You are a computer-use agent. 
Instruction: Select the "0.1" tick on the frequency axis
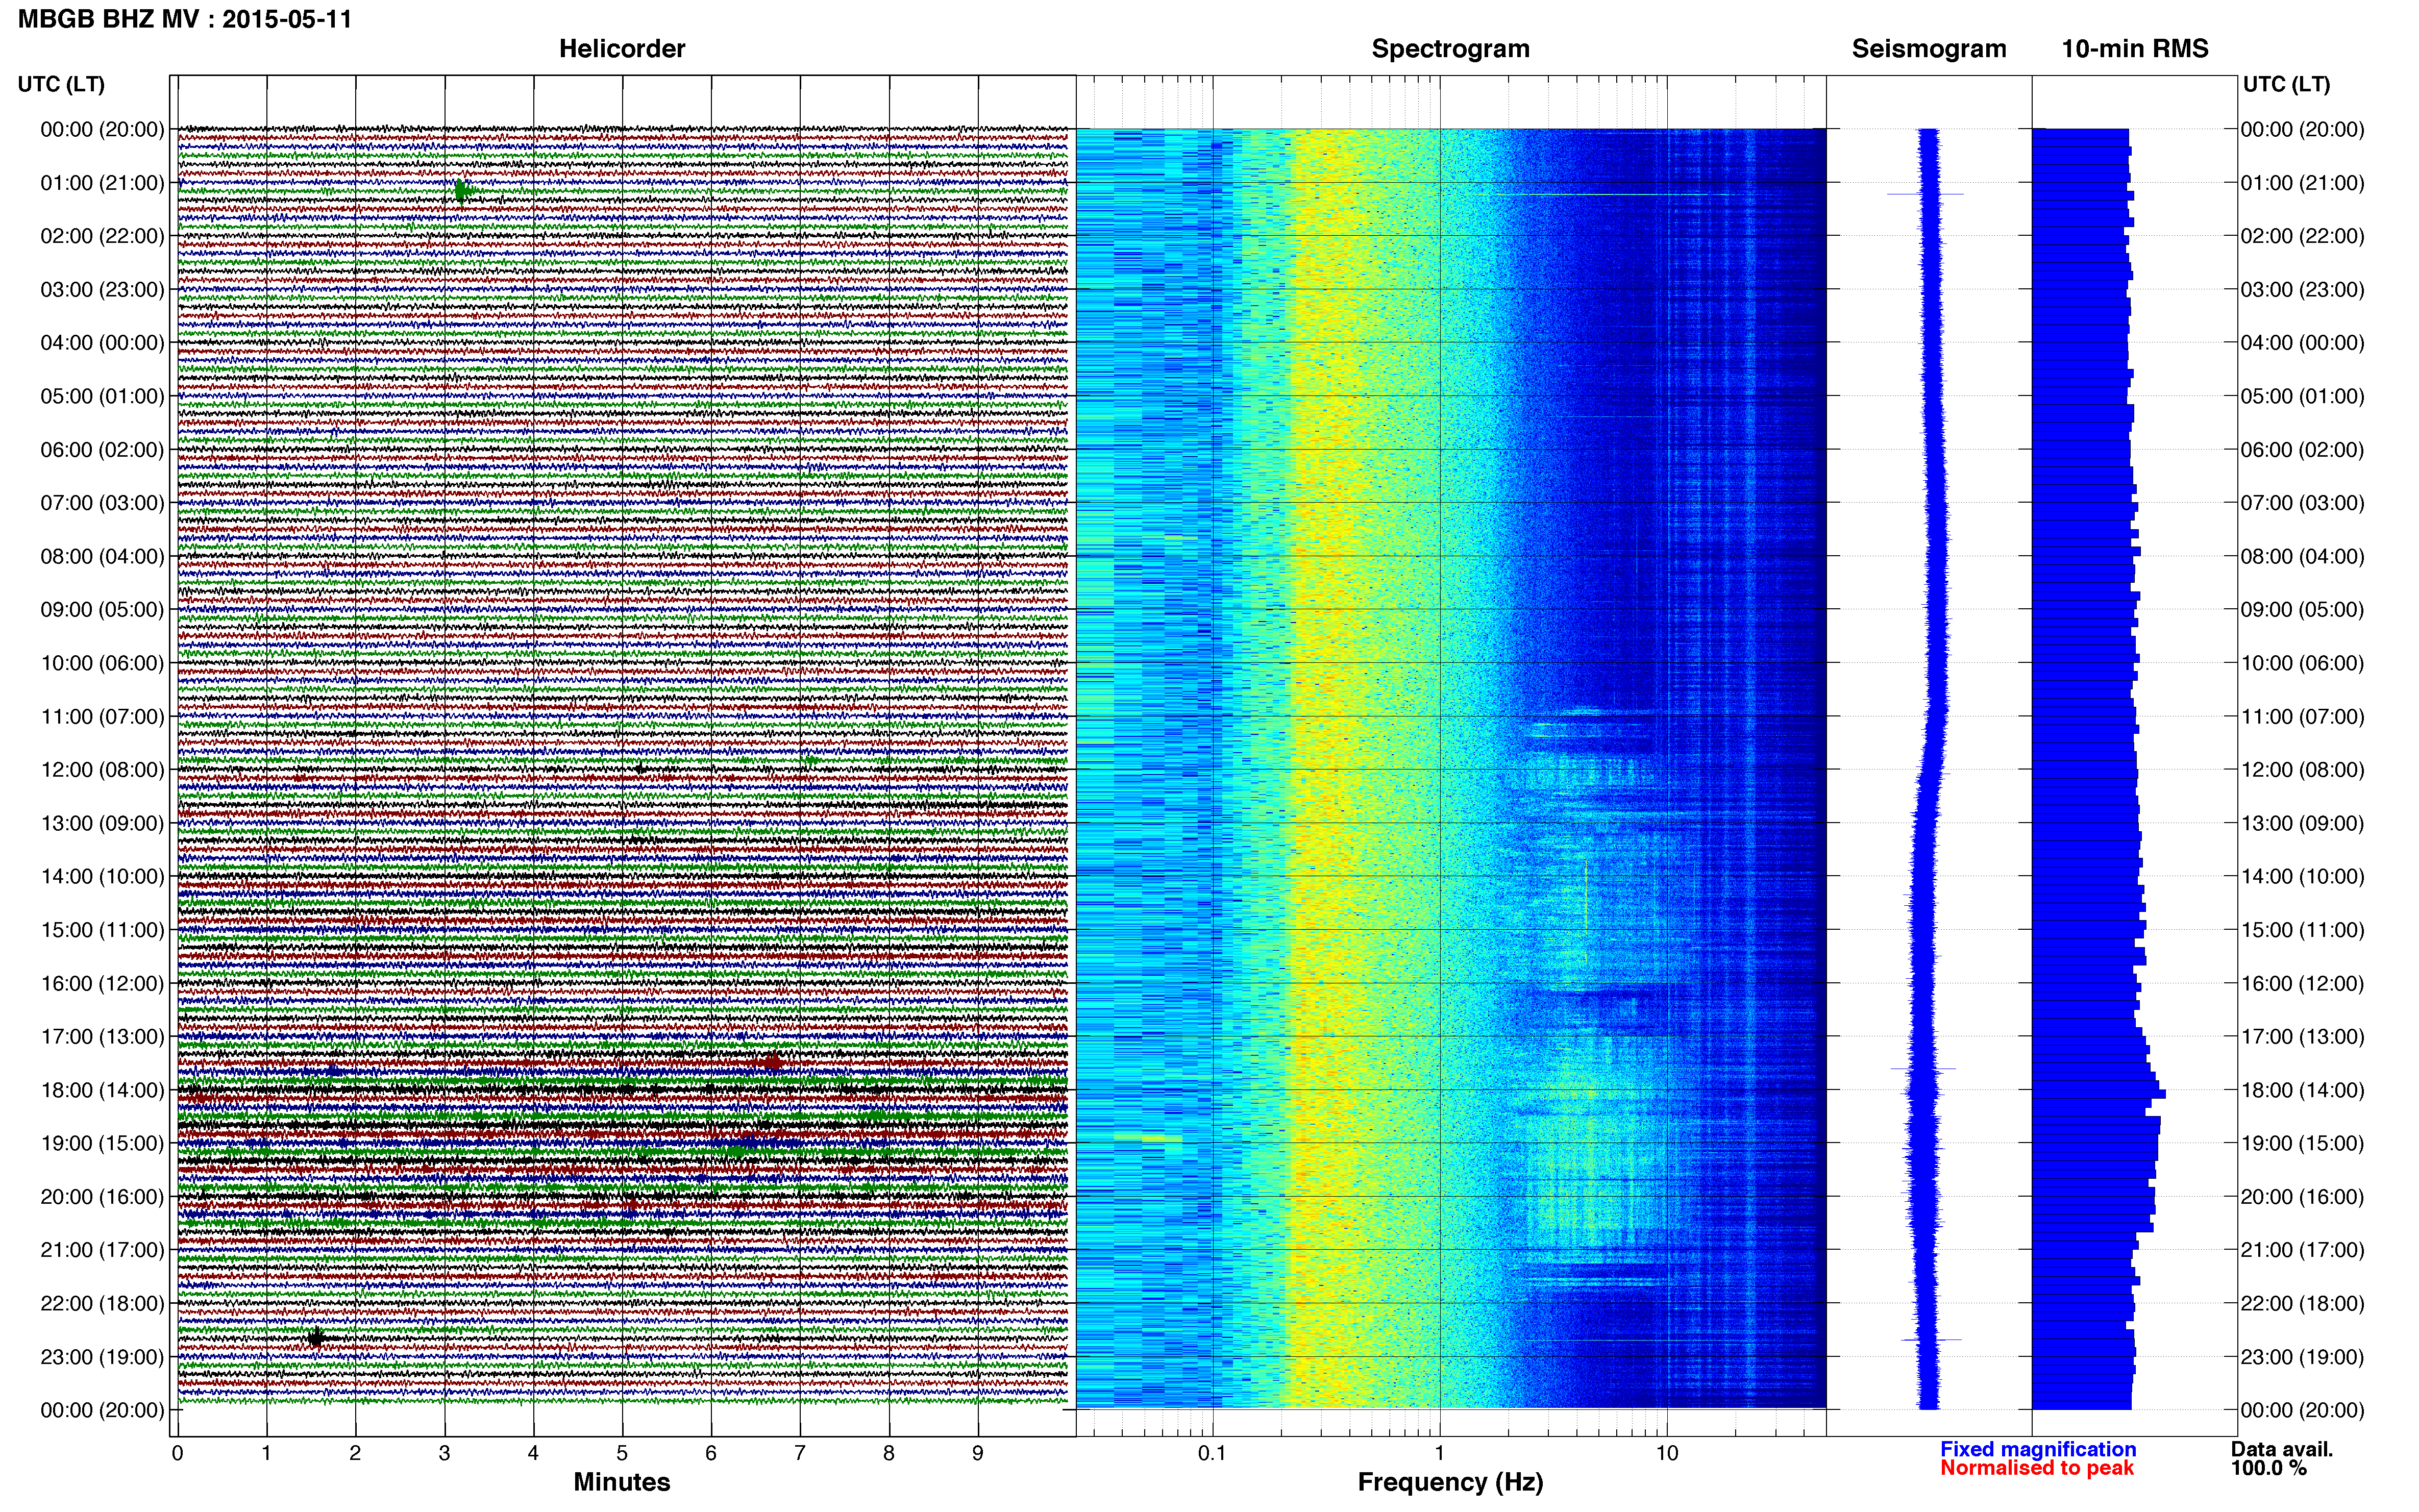pyautogui.click(x=1212, y=1453)
